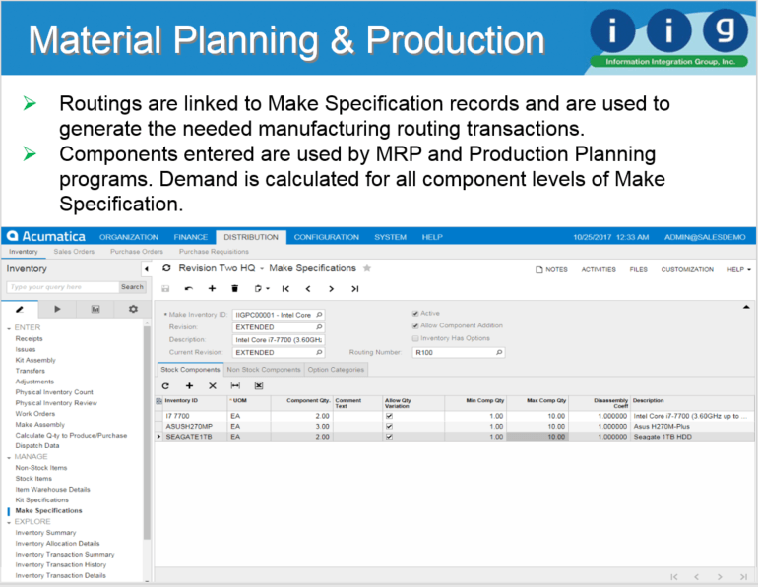
Task: Click the Search button in Inventory pane
Action: 132,287
